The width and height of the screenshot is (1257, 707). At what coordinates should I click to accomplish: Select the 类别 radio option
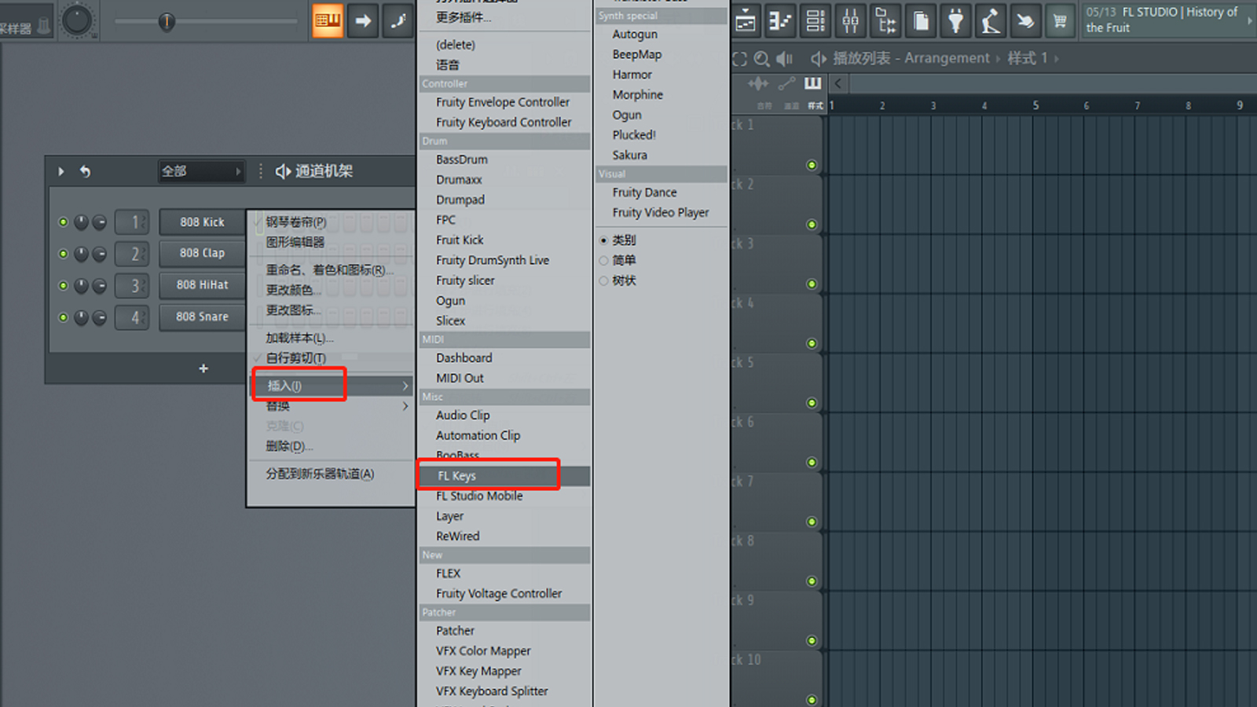[603, 240]
